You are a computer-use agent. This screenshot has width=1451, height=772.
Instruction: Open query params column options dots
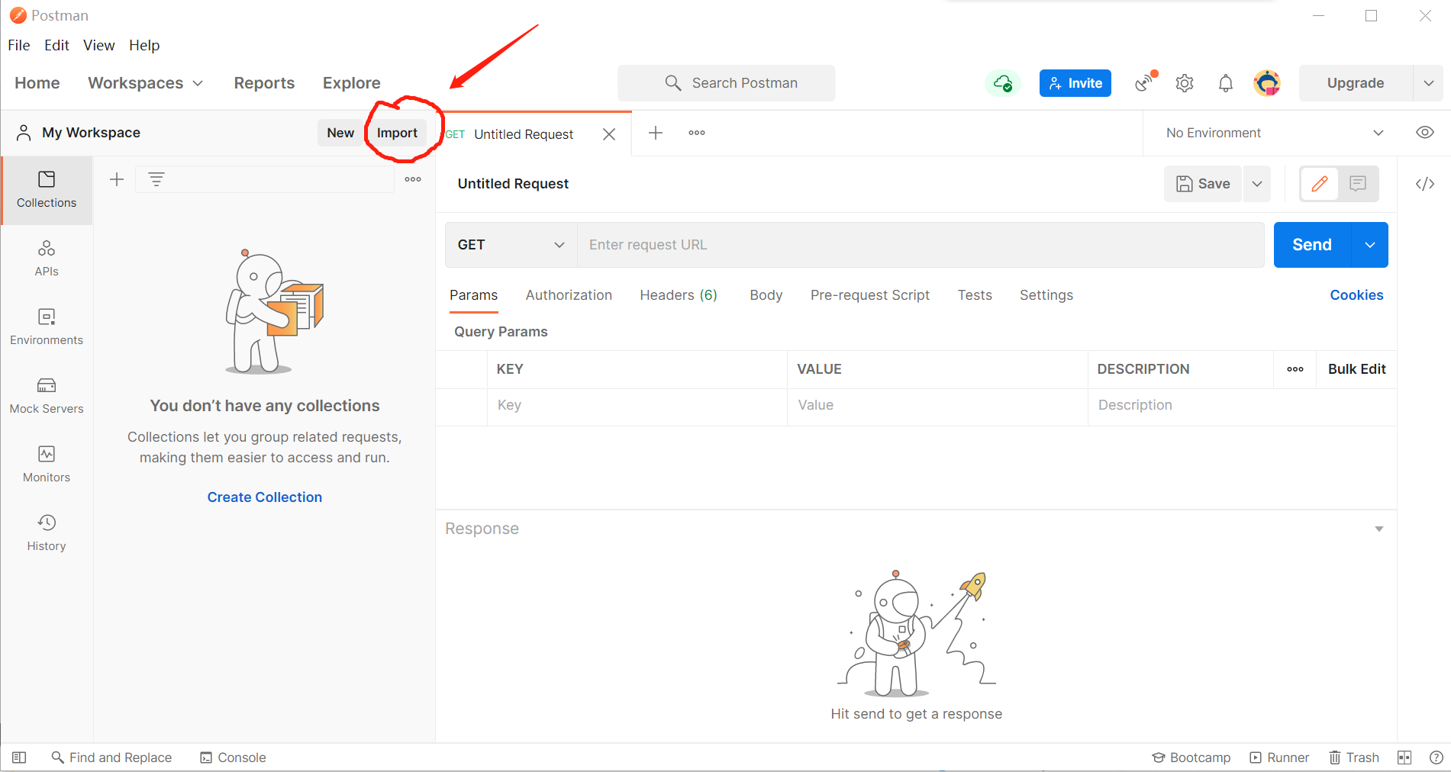coord(1295,369)
